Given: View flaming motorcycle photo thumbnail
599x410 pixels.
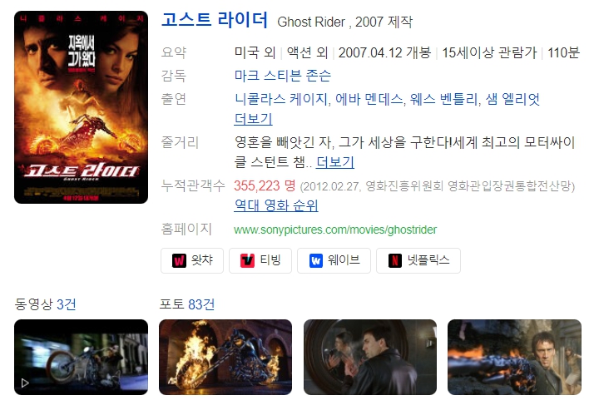Looking at the screenshot, I should click(225, 357).
